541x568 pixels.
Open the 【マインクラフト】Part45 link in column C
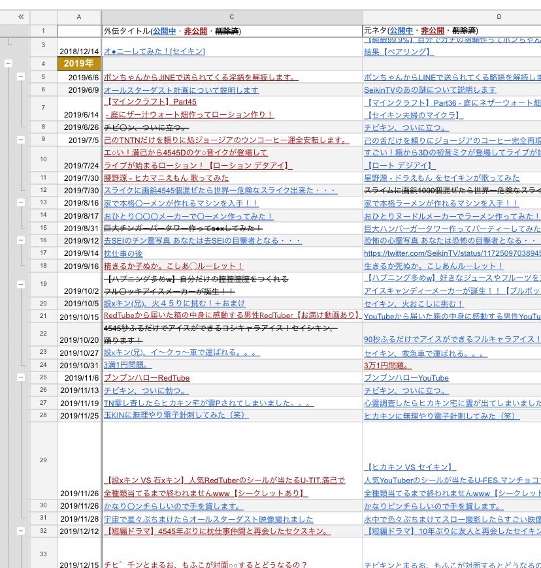150,102
